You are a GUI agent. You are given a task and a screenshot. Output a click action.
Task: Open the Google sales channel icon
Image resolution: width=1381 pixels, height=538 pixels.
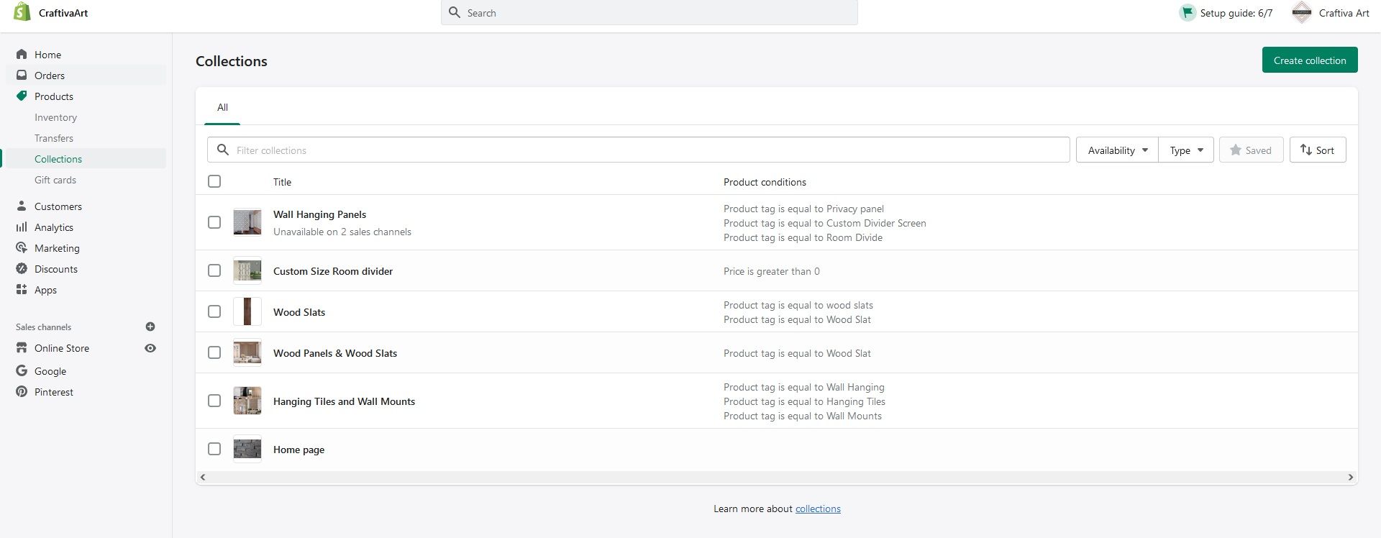pos(22,371)
